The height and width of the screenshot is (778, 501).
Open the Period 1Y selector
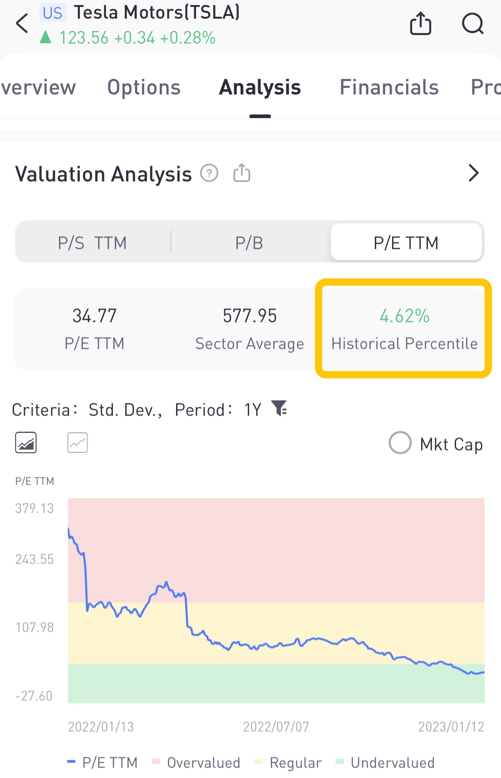click(x=253, y=410)
